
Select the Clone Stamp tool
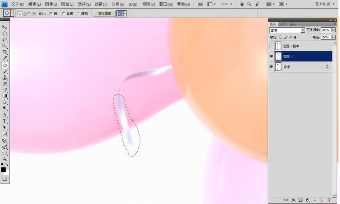4,77
